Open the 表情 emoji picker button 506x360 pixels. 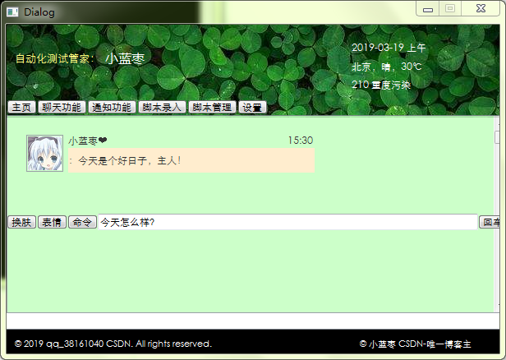(x=52, y=222)
